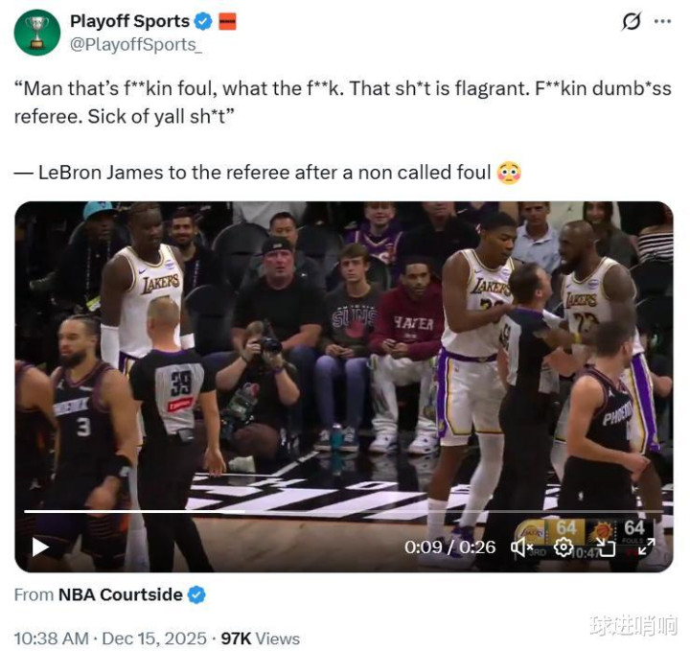Image resolution: width=690 pixels, height=651 pixels.
Task: Seek on the video progress bar
Action: coord(344,511)
